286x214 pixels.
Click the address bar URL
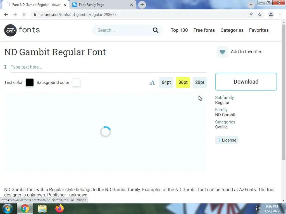[x=78, y=14]
